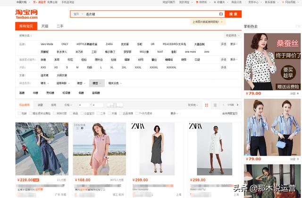
Task: Go to the previous results page arrow
Action: 224,105
